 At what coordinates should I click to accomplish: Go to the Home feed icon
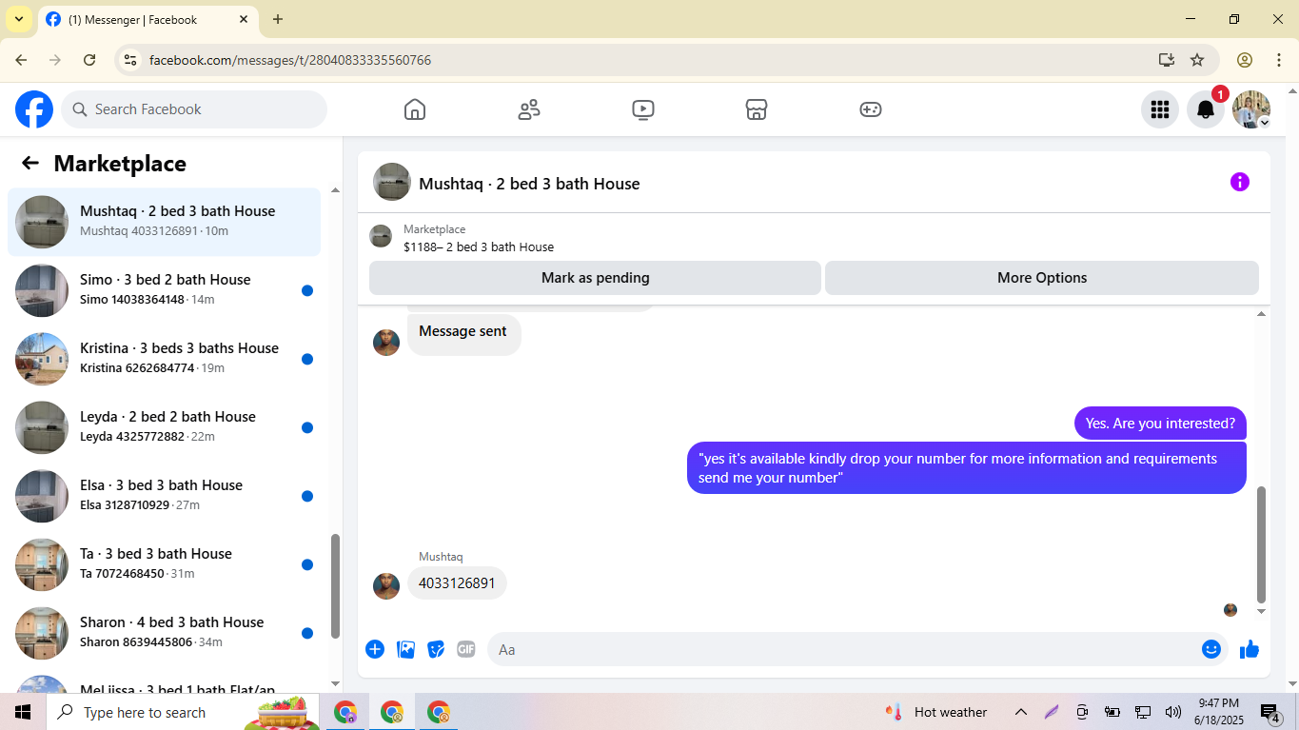tap(415, 109)
